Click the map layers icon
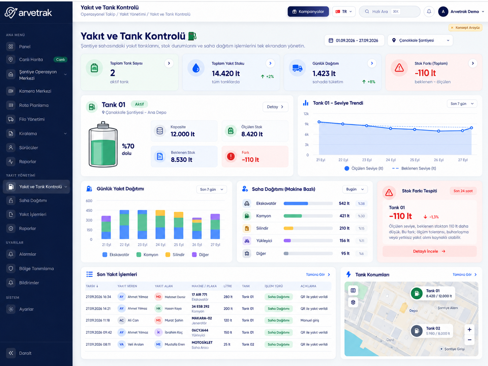Screen dimensions: 488x366 pyautogui.click(x=353, y=302)
